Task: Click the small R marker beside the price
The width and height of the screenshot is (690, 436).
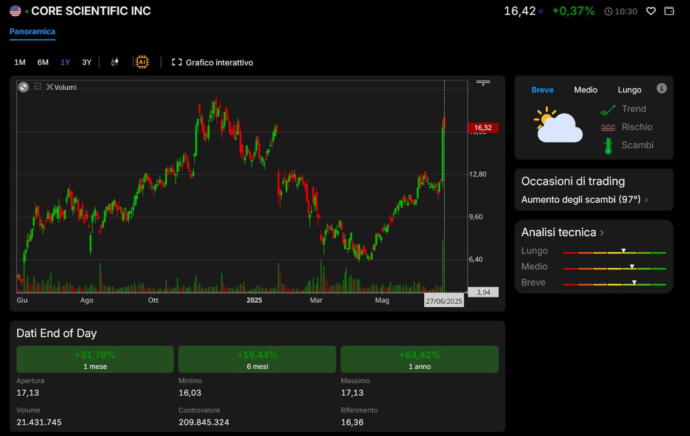Action: pos(540,11)
